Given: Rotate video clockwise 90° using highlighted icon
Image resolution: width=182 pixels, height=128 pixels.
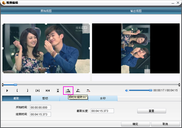Looking at the screenshot, I should tap(68, 90).
